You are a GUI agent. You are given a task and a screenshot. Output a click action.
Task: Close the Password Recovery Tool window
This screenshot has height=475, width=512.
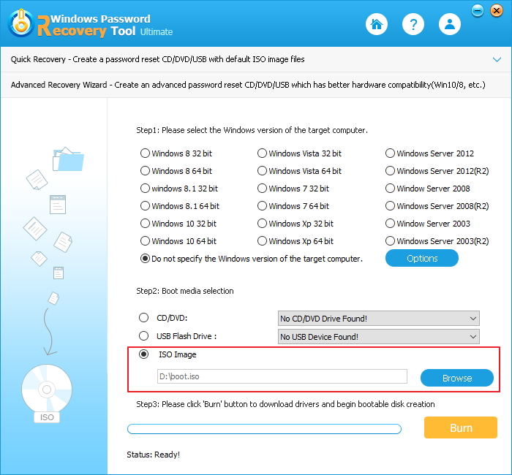[x=497, y=11]
